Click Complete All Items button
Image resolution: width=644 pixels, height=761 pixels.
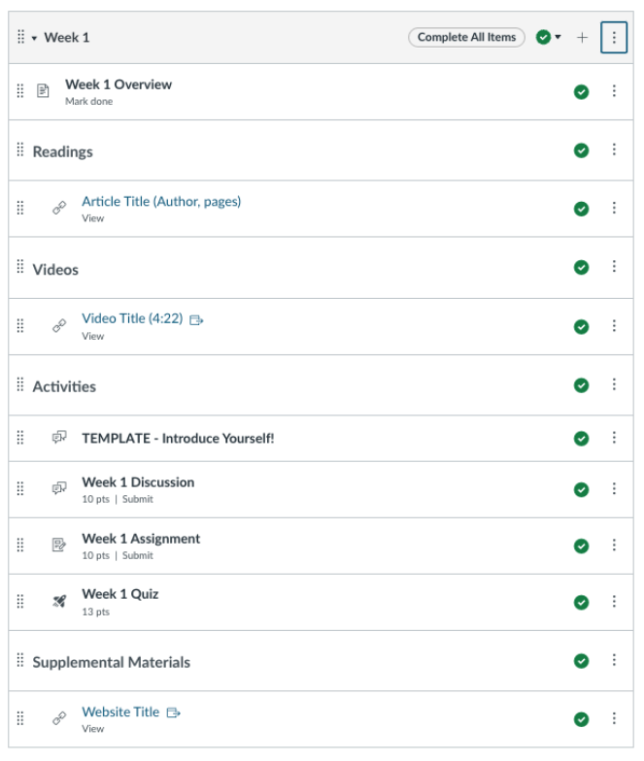[x=466, y=37]
